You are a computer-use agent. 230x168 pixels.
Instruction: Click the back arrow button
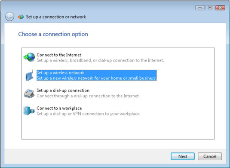click(x=10, y=17)
